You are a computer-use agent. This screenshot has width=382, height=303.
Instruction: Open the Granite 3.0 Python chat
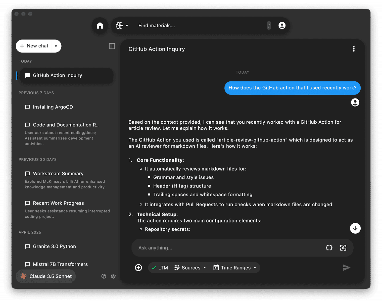point(67,246)
